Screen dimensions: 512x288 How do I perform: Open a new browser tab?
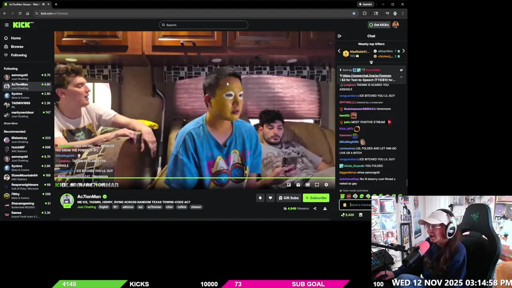pyautogui.click(x=56, y=4)
